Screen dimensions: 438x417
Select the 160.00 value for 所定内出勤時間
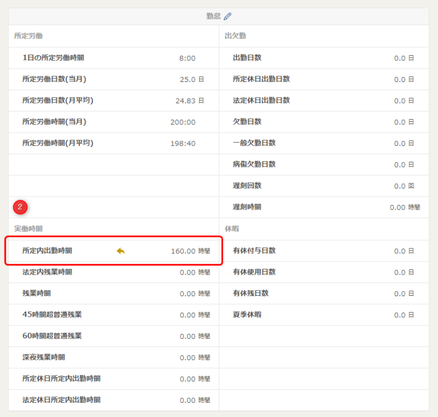(x=183, y=251)
